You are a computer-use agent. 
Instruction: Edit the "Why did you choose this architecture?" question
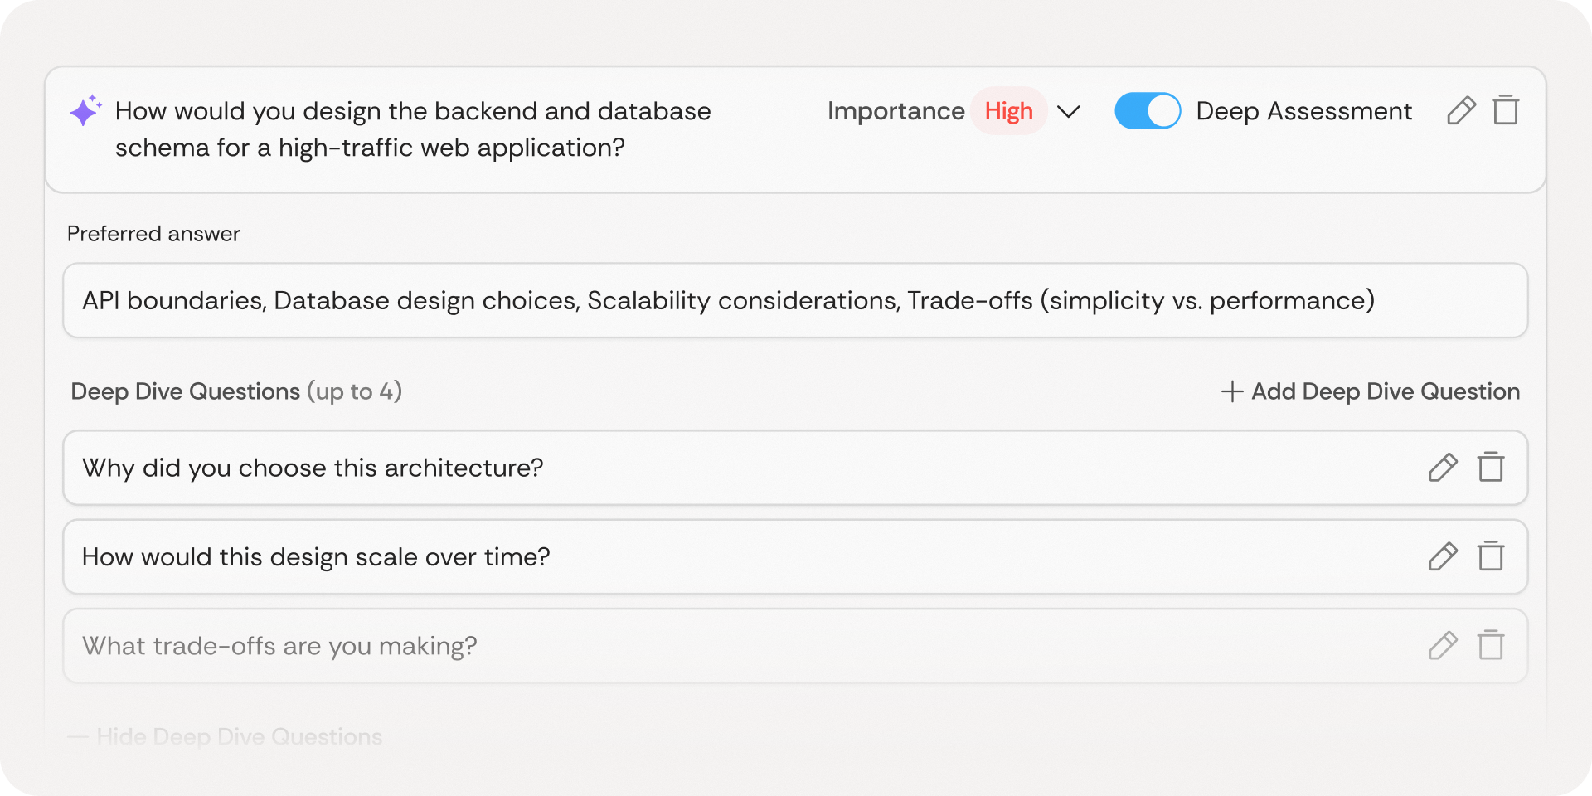coord(1443,468)
